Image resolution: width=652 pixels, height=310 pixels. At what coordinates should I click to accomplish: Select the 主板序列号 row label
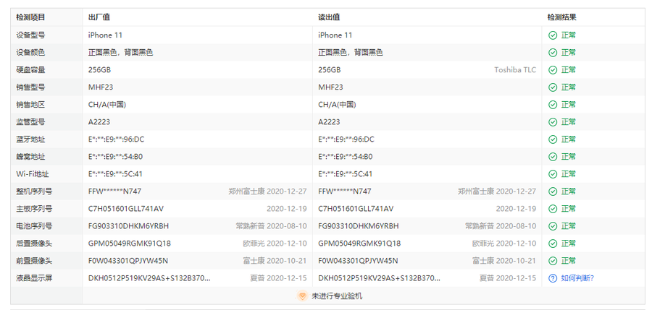(x=34, y=209)
